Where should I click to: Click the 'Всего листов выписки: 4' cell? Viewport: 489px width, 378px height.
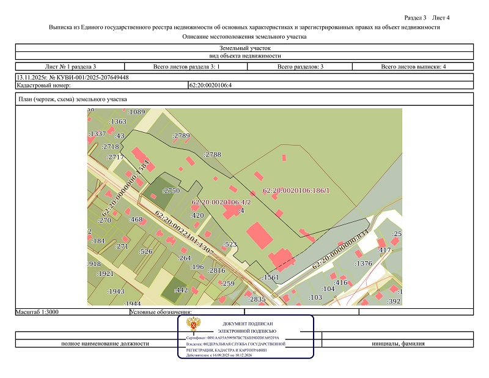[413, 66]
